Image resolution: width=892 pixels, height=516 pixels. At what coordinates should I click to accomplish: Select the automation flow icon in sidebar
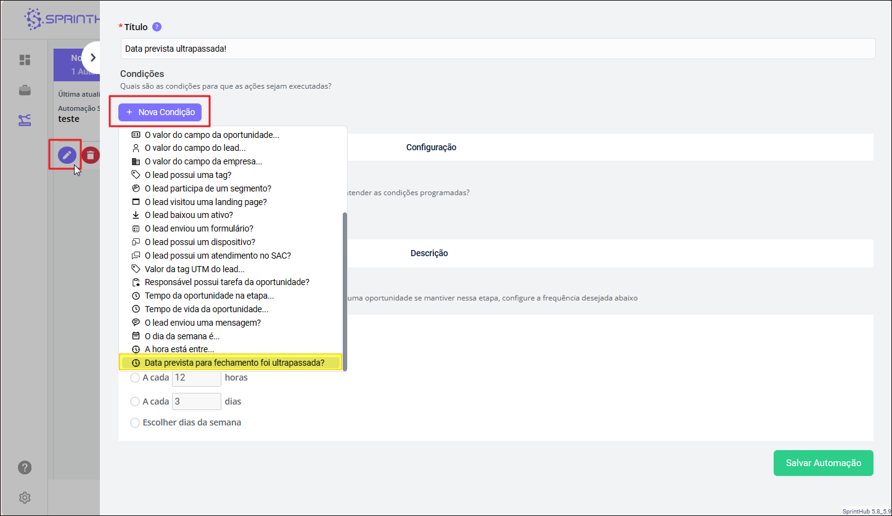pyautogui.click(x=25, y=119)
